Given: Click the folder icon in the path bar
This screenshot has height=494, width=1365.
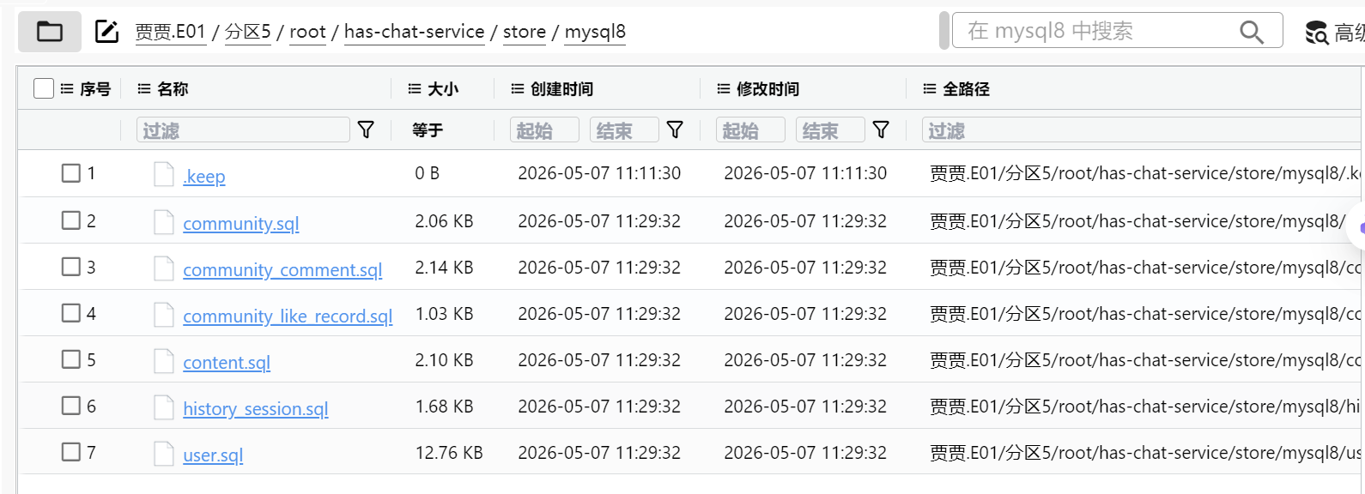Looking at the screenshot, I should coord(50,32).
